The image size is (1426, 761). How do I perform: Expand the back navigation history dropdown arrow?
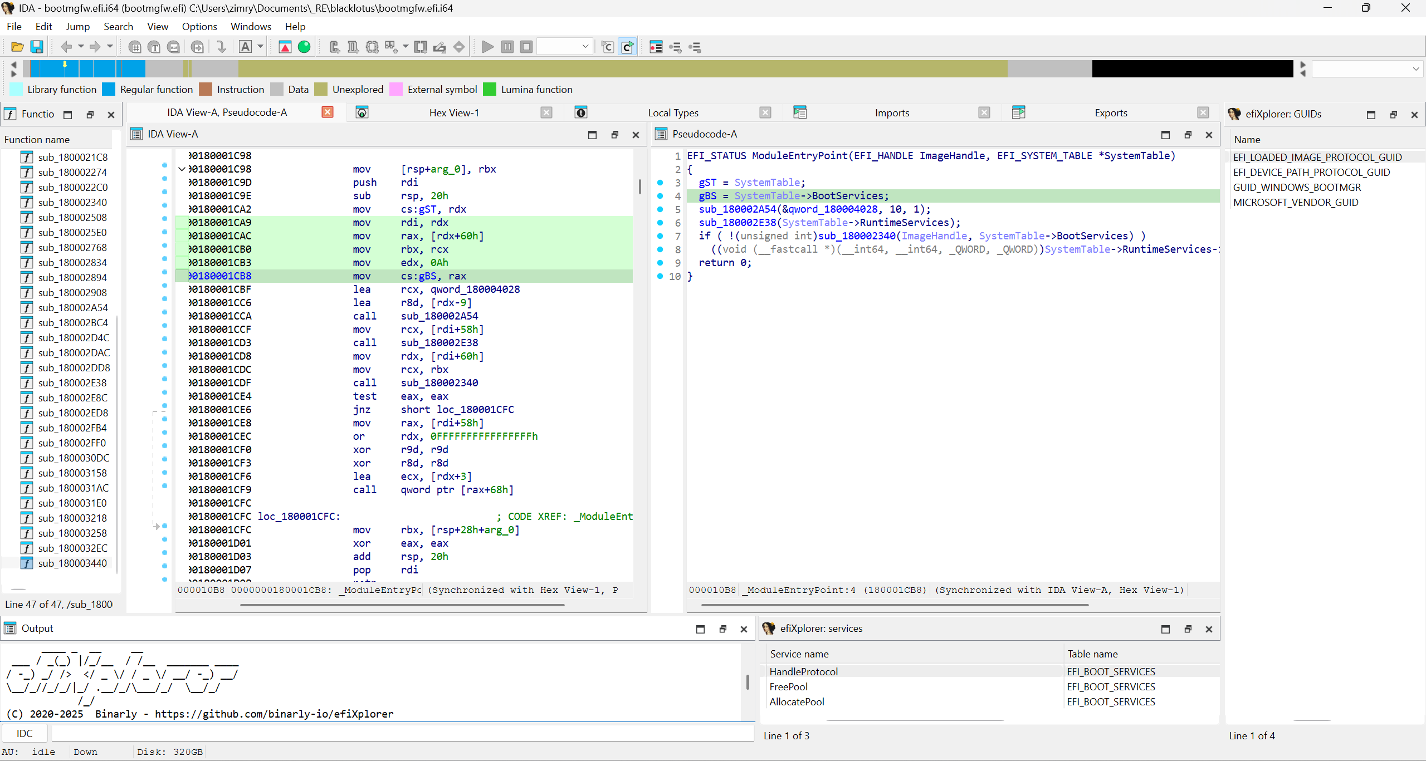pyautogui.click(x=81, y=47)
